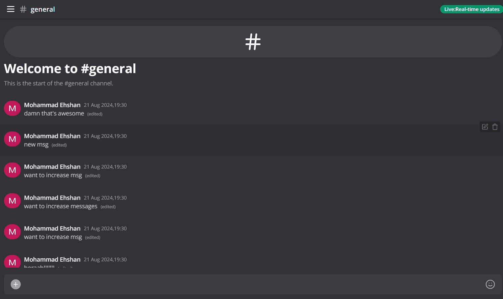Click timestamp on the "want to increase messages" post
The width and height of the screenshot is (503, 299).
point(105,198)
